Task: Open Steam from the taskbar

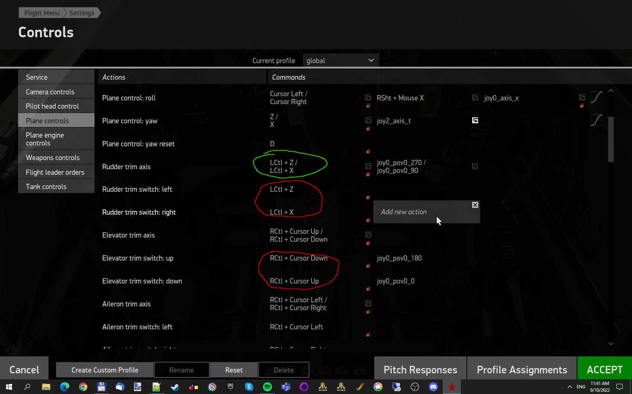Action: coord(175,387)
